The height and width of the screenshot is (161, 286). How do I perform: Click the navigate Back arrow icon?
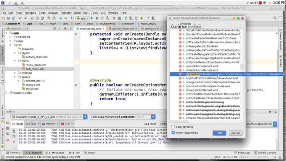[61, 18]
